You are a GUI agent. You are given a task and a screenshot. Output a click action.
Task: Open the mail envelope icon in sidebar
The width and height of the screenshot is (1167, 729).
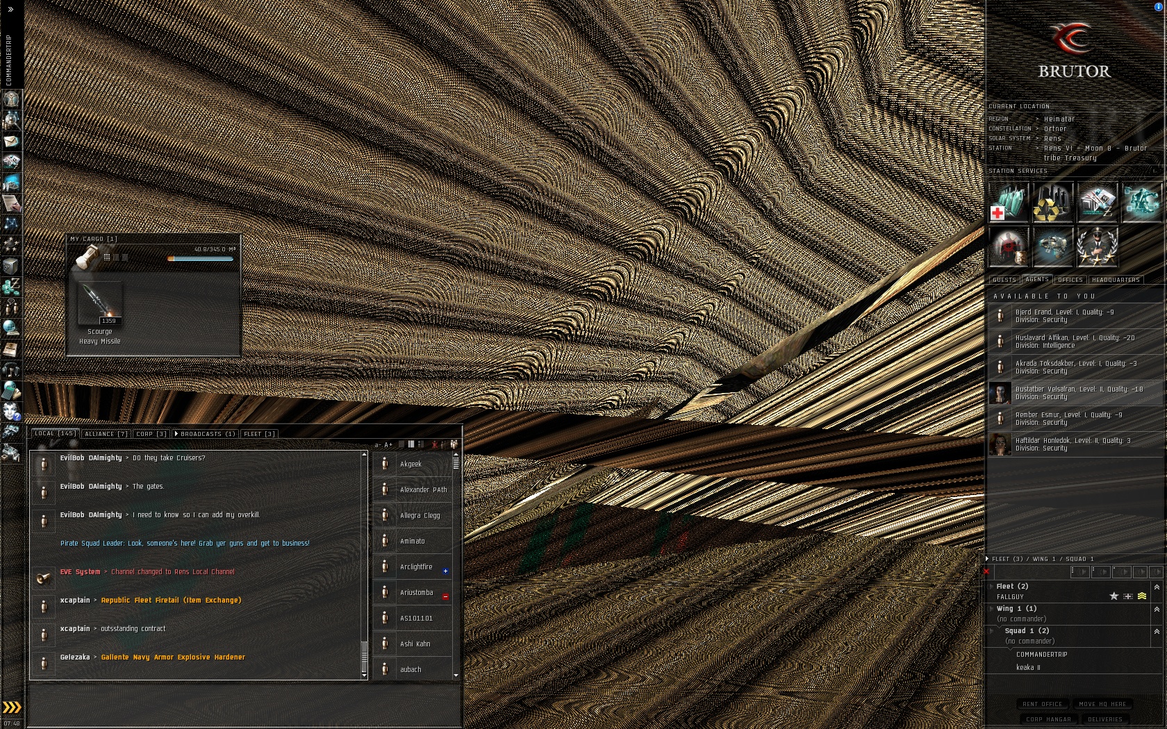11,141
